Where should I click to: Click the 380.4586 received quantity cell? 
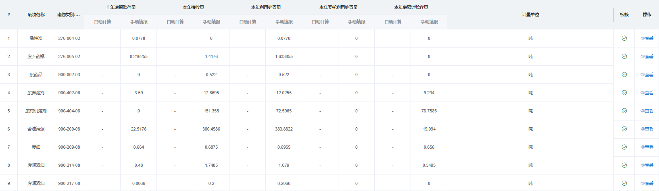click(x=211, y=129)
